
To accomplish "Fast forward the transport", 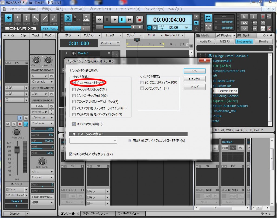I will [130, 20].
